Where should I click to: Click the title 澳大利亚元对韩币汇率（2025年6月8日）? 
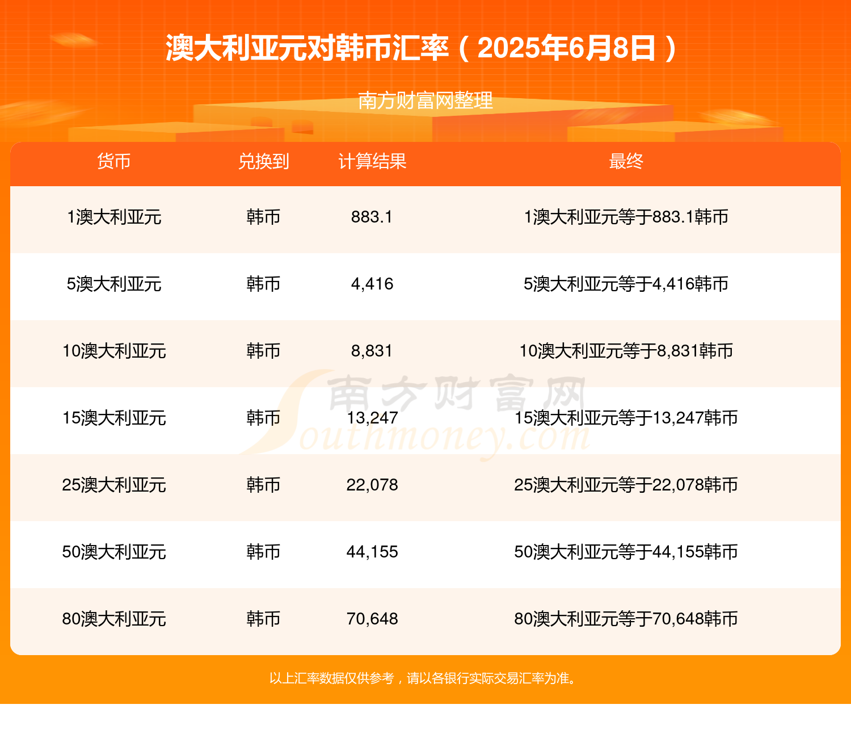point(421,48)
